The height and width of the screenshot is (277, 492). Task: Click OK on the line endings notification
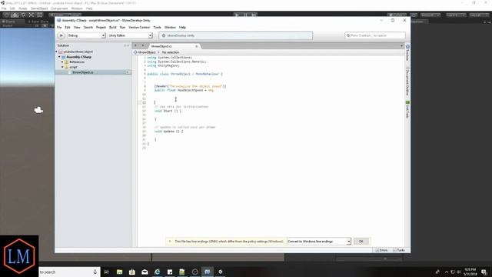[x=361, y=241]
